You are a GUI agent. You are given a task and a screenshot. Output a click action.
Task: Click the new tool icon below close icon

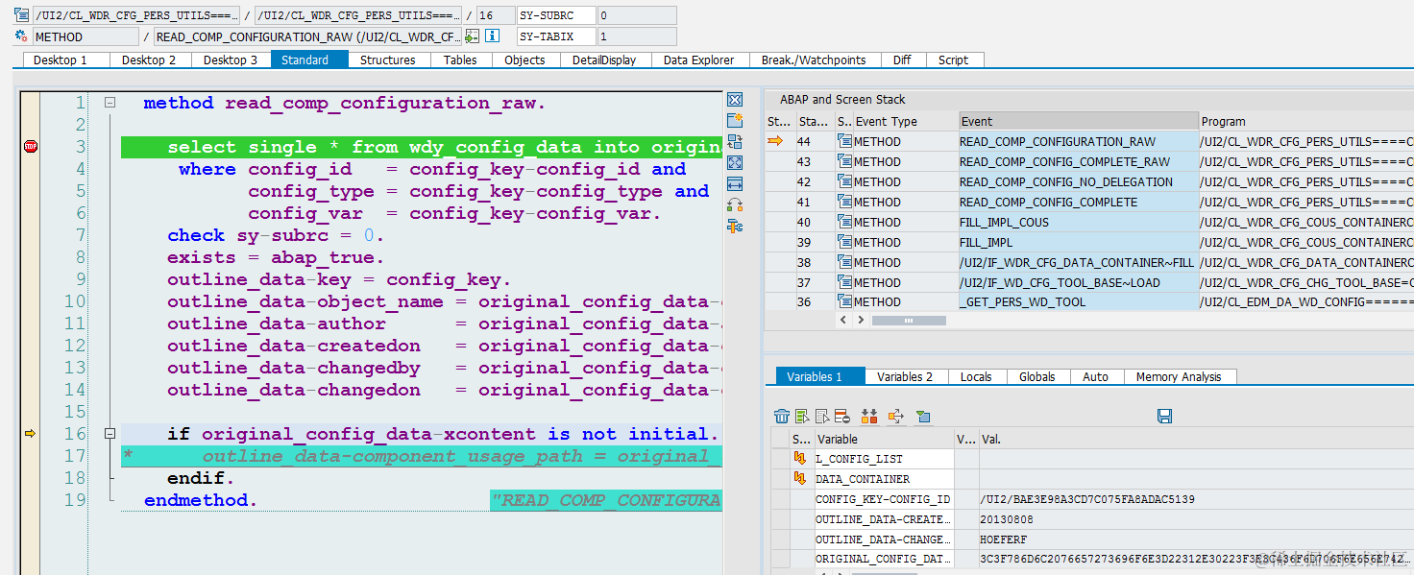click(x=735, y=120)
